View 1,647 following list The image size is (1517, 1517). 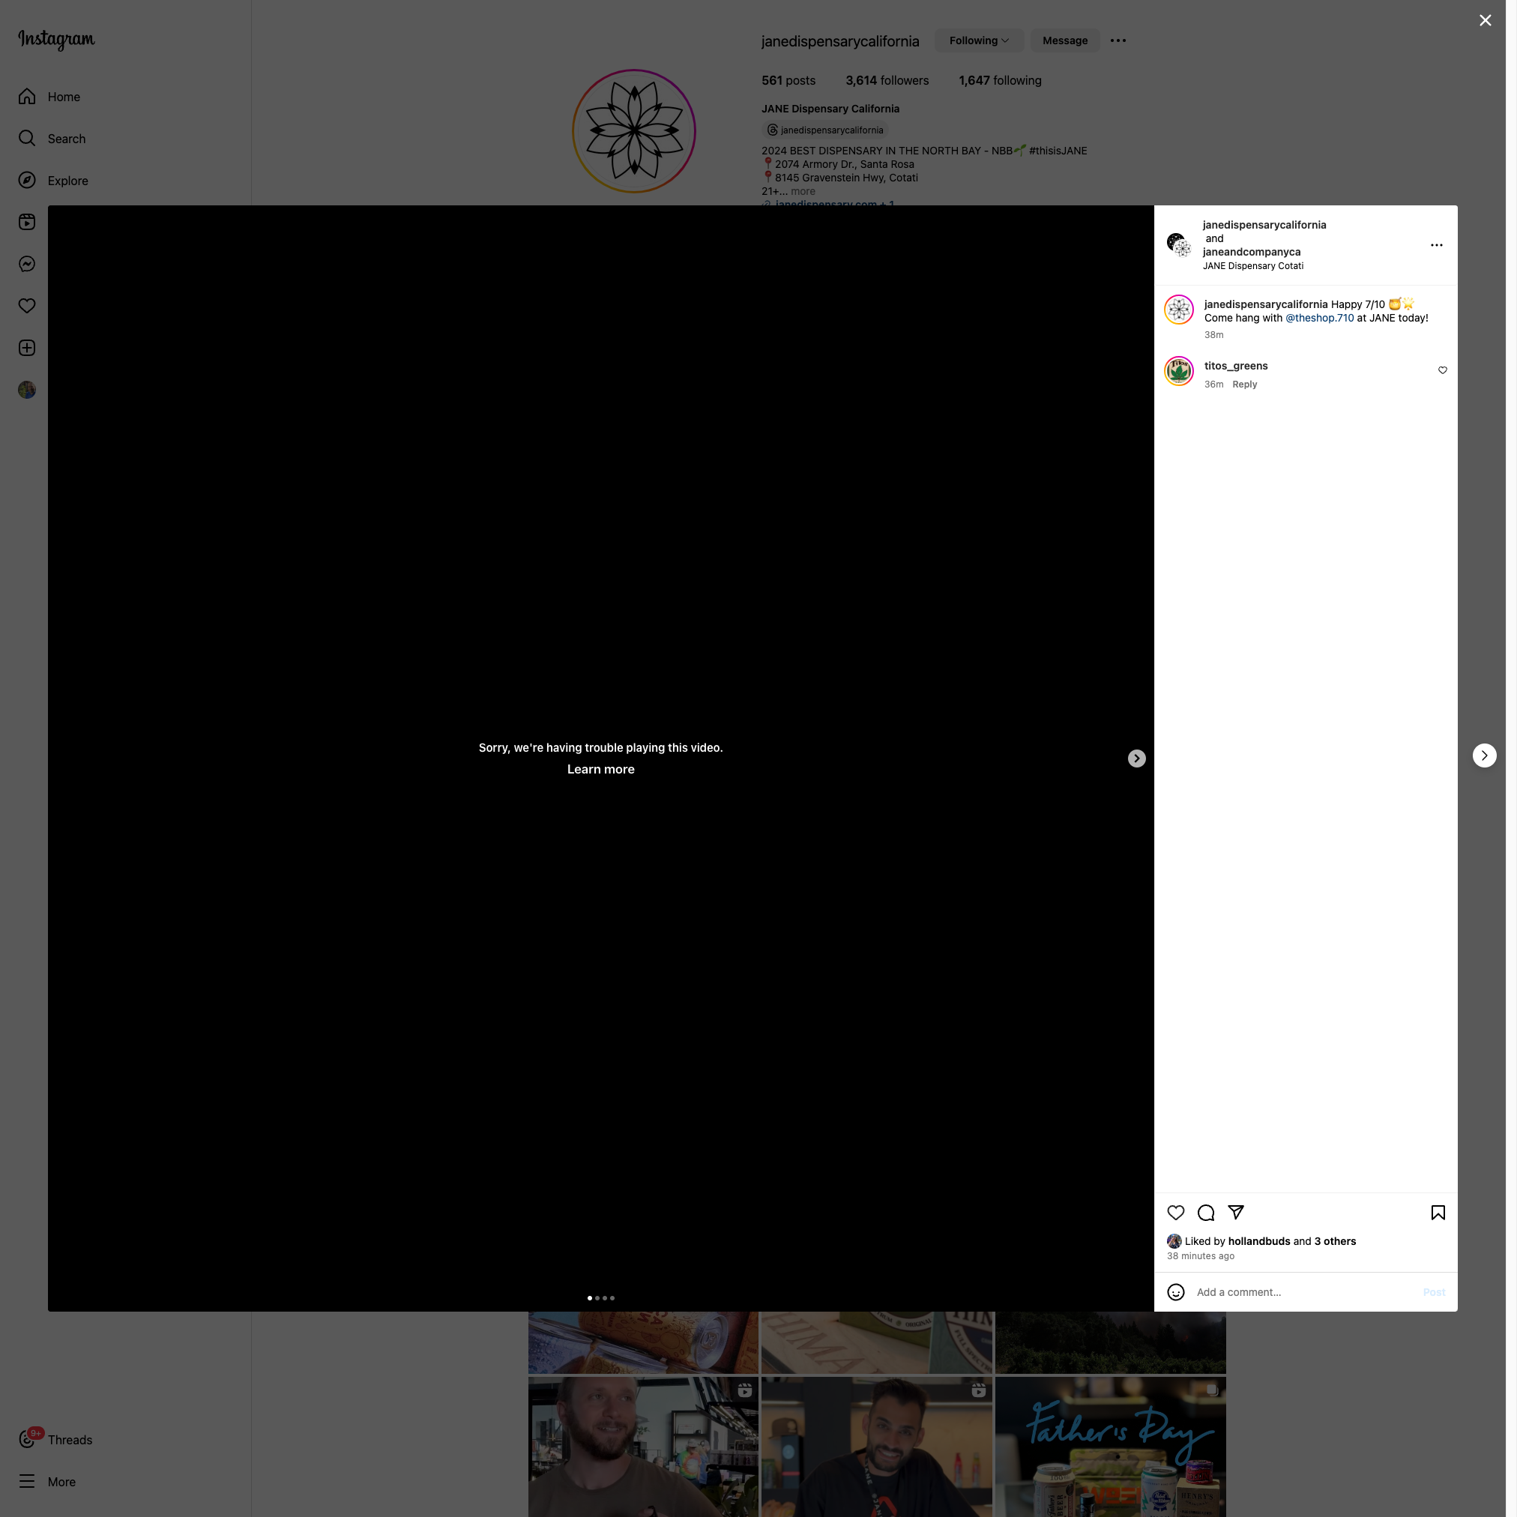pos(1000,81)
